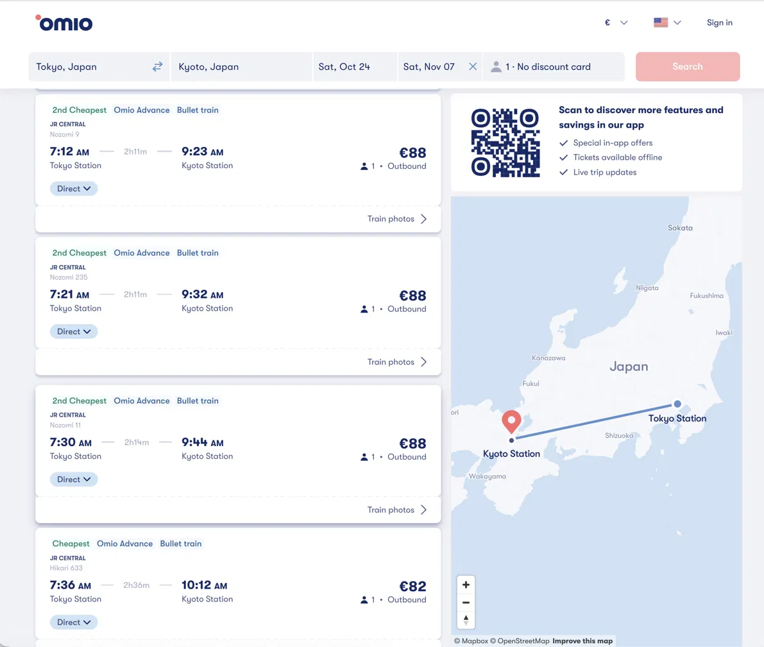Click the Kyoto Station map label

pyautogui.click(x=511, y=453)
